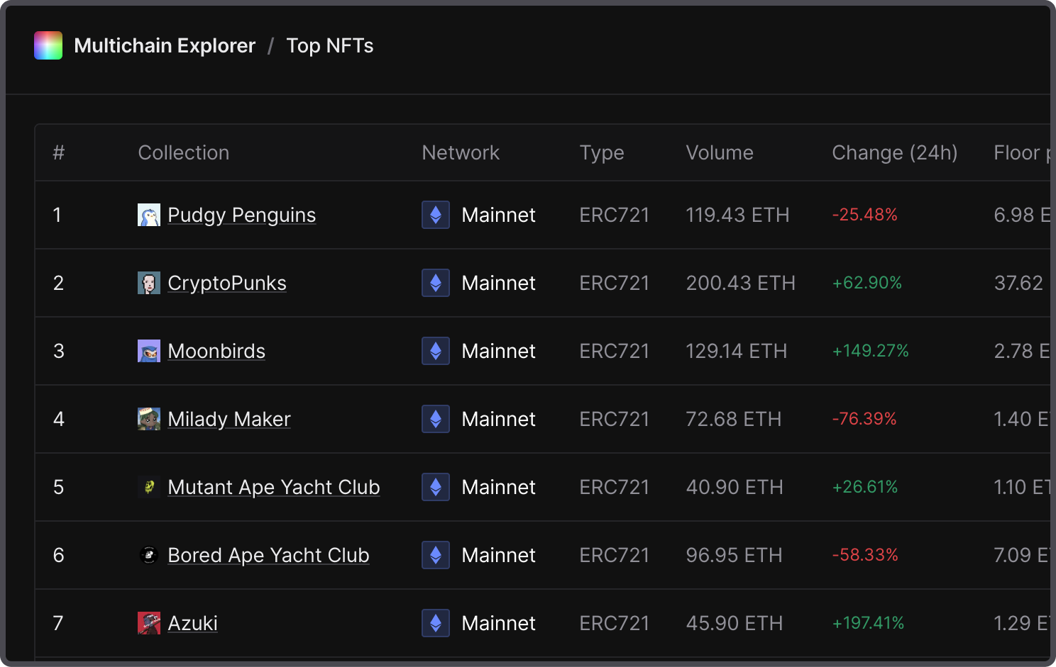
Task: Click the Bored Ape Yacht Club avatar
Action: [149, 555]
